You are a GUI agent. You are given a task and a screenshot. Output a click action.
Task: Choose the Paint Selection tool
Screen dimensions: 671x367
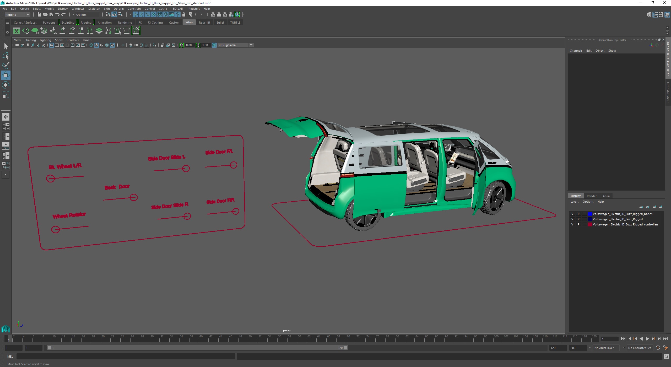pyautogui.click(x=6, y=66)
